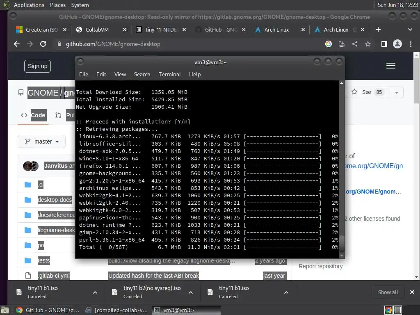The width and height of the screenshot is (420, 315).
Task: Open the Applications menu
Action: (x=29, y=5)
